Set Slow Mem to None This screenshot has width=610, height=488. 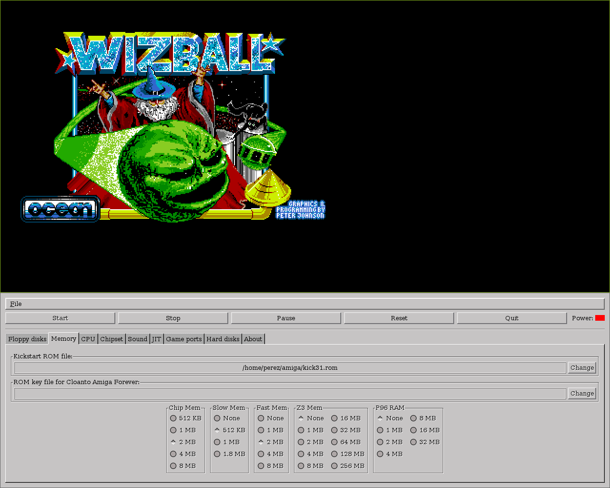[227, 418]
